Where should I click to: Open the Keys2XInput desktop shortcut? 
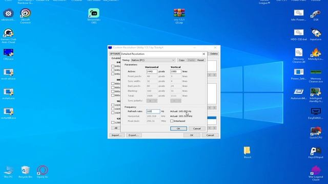click(x=316, y=151)
